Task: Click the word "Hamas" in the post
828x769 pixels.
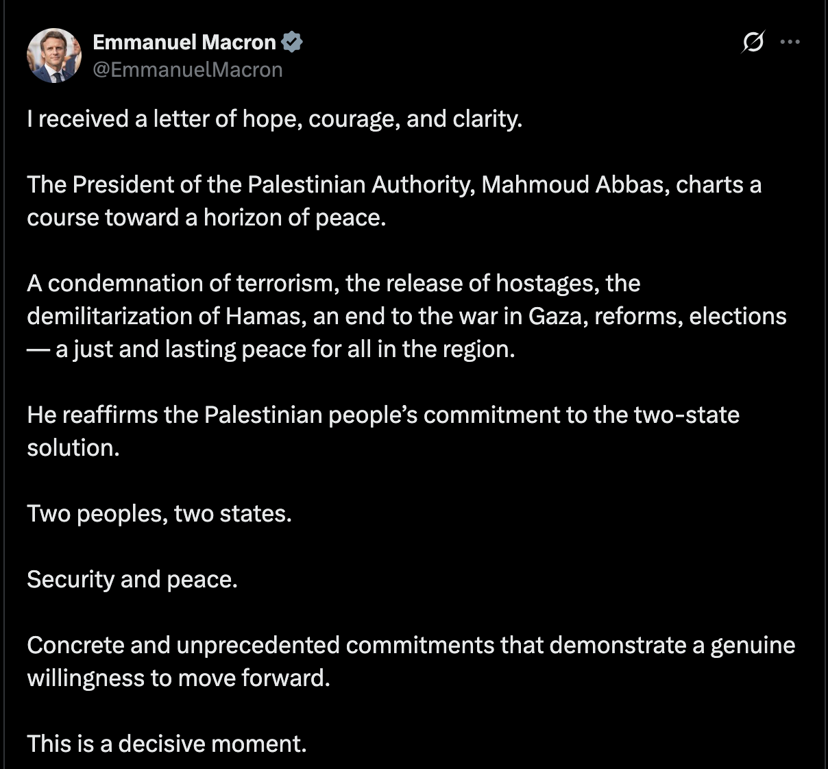Action: pos(264,317)
